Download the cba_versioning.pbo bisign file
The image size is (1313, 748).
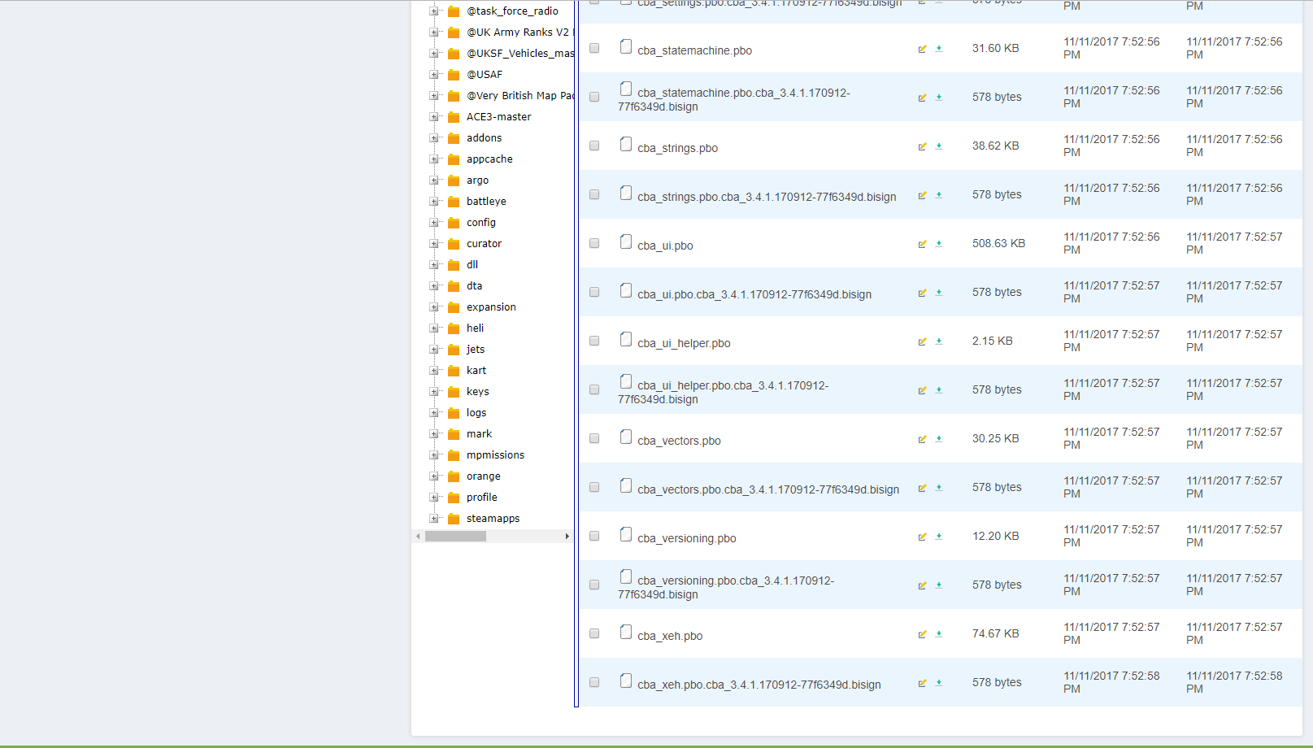click(939, 585)
